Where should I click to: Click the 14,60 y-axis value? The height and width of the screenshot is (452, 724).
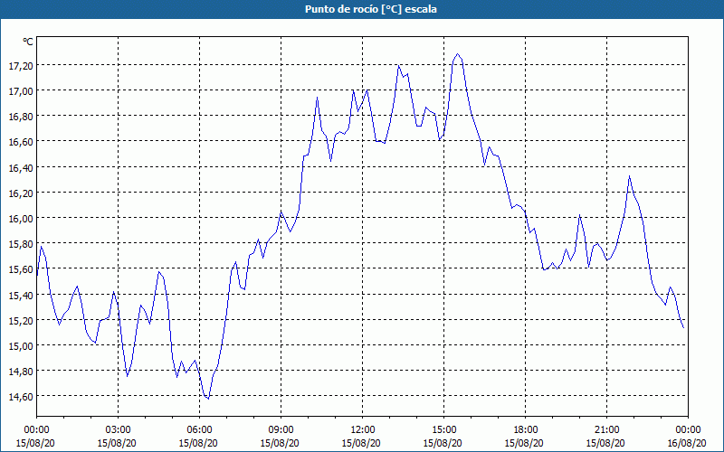(21, 397)
